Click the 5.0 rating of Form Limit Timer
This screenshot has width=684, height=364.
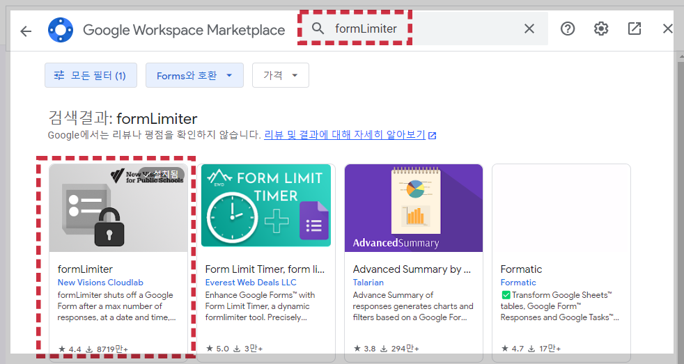coord(217,348)
